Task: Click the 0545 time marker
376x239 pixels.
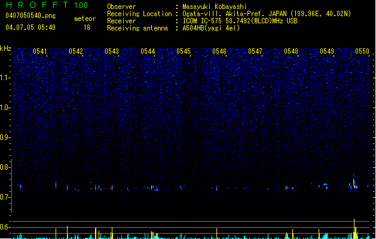Action: click(x=184, y=51)
